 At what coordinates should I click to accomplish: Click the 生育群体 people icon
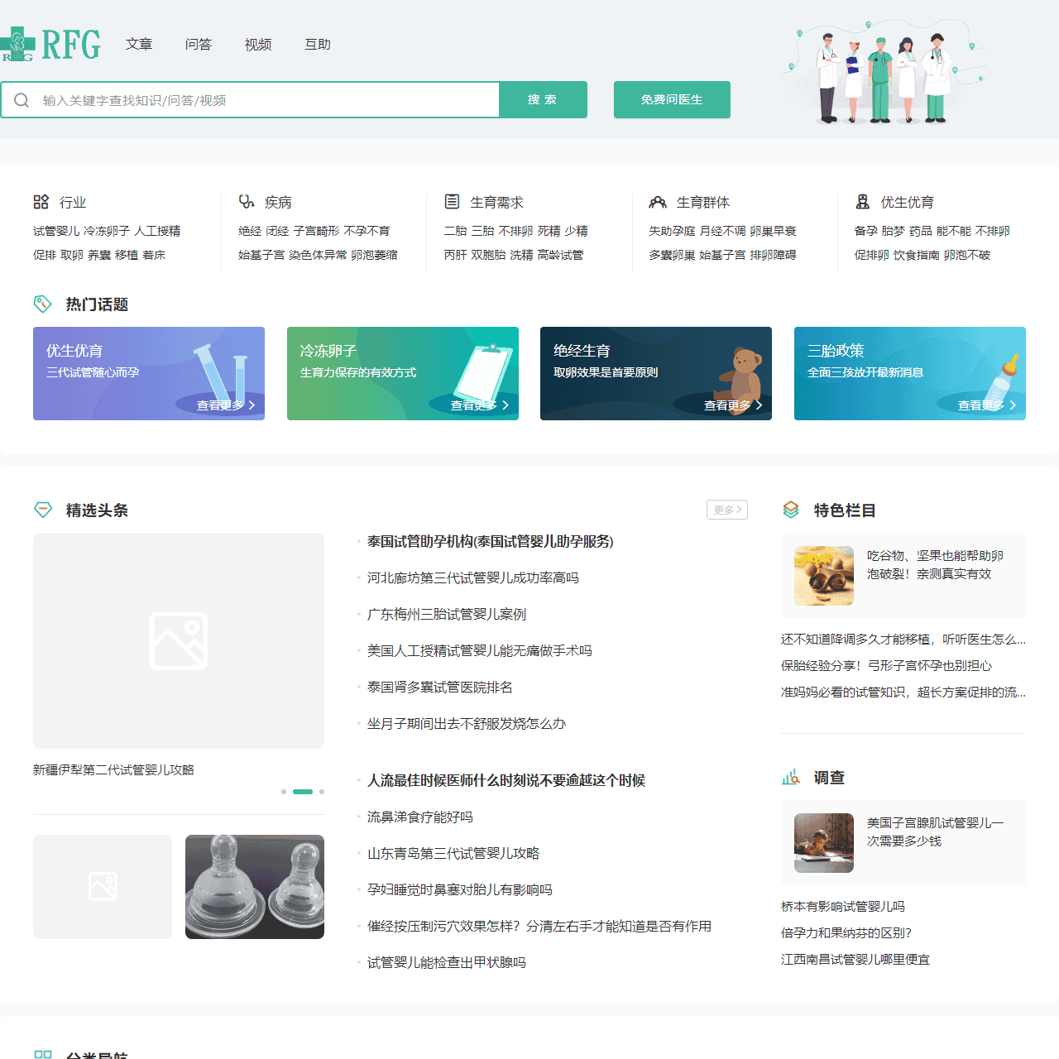pyautogui.click(x=658, y=201)
